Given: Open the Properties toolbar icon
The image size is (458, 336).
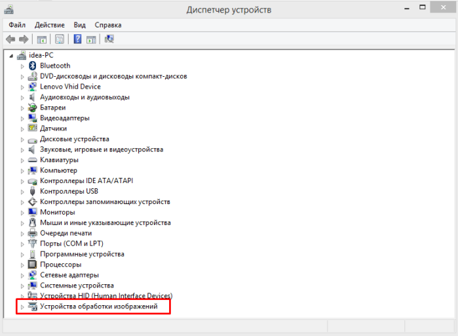Looking at the screenshot, I should tap(60, 39).
